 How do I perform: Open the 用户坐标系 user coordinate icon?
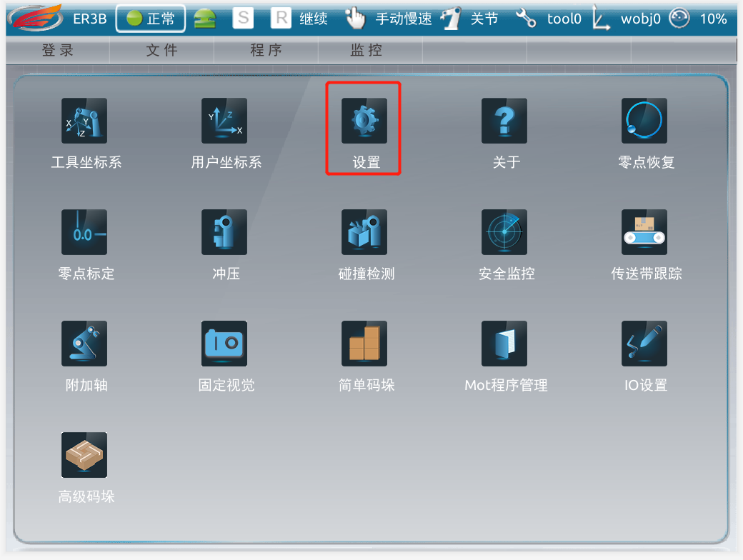(x=224, y=121)
